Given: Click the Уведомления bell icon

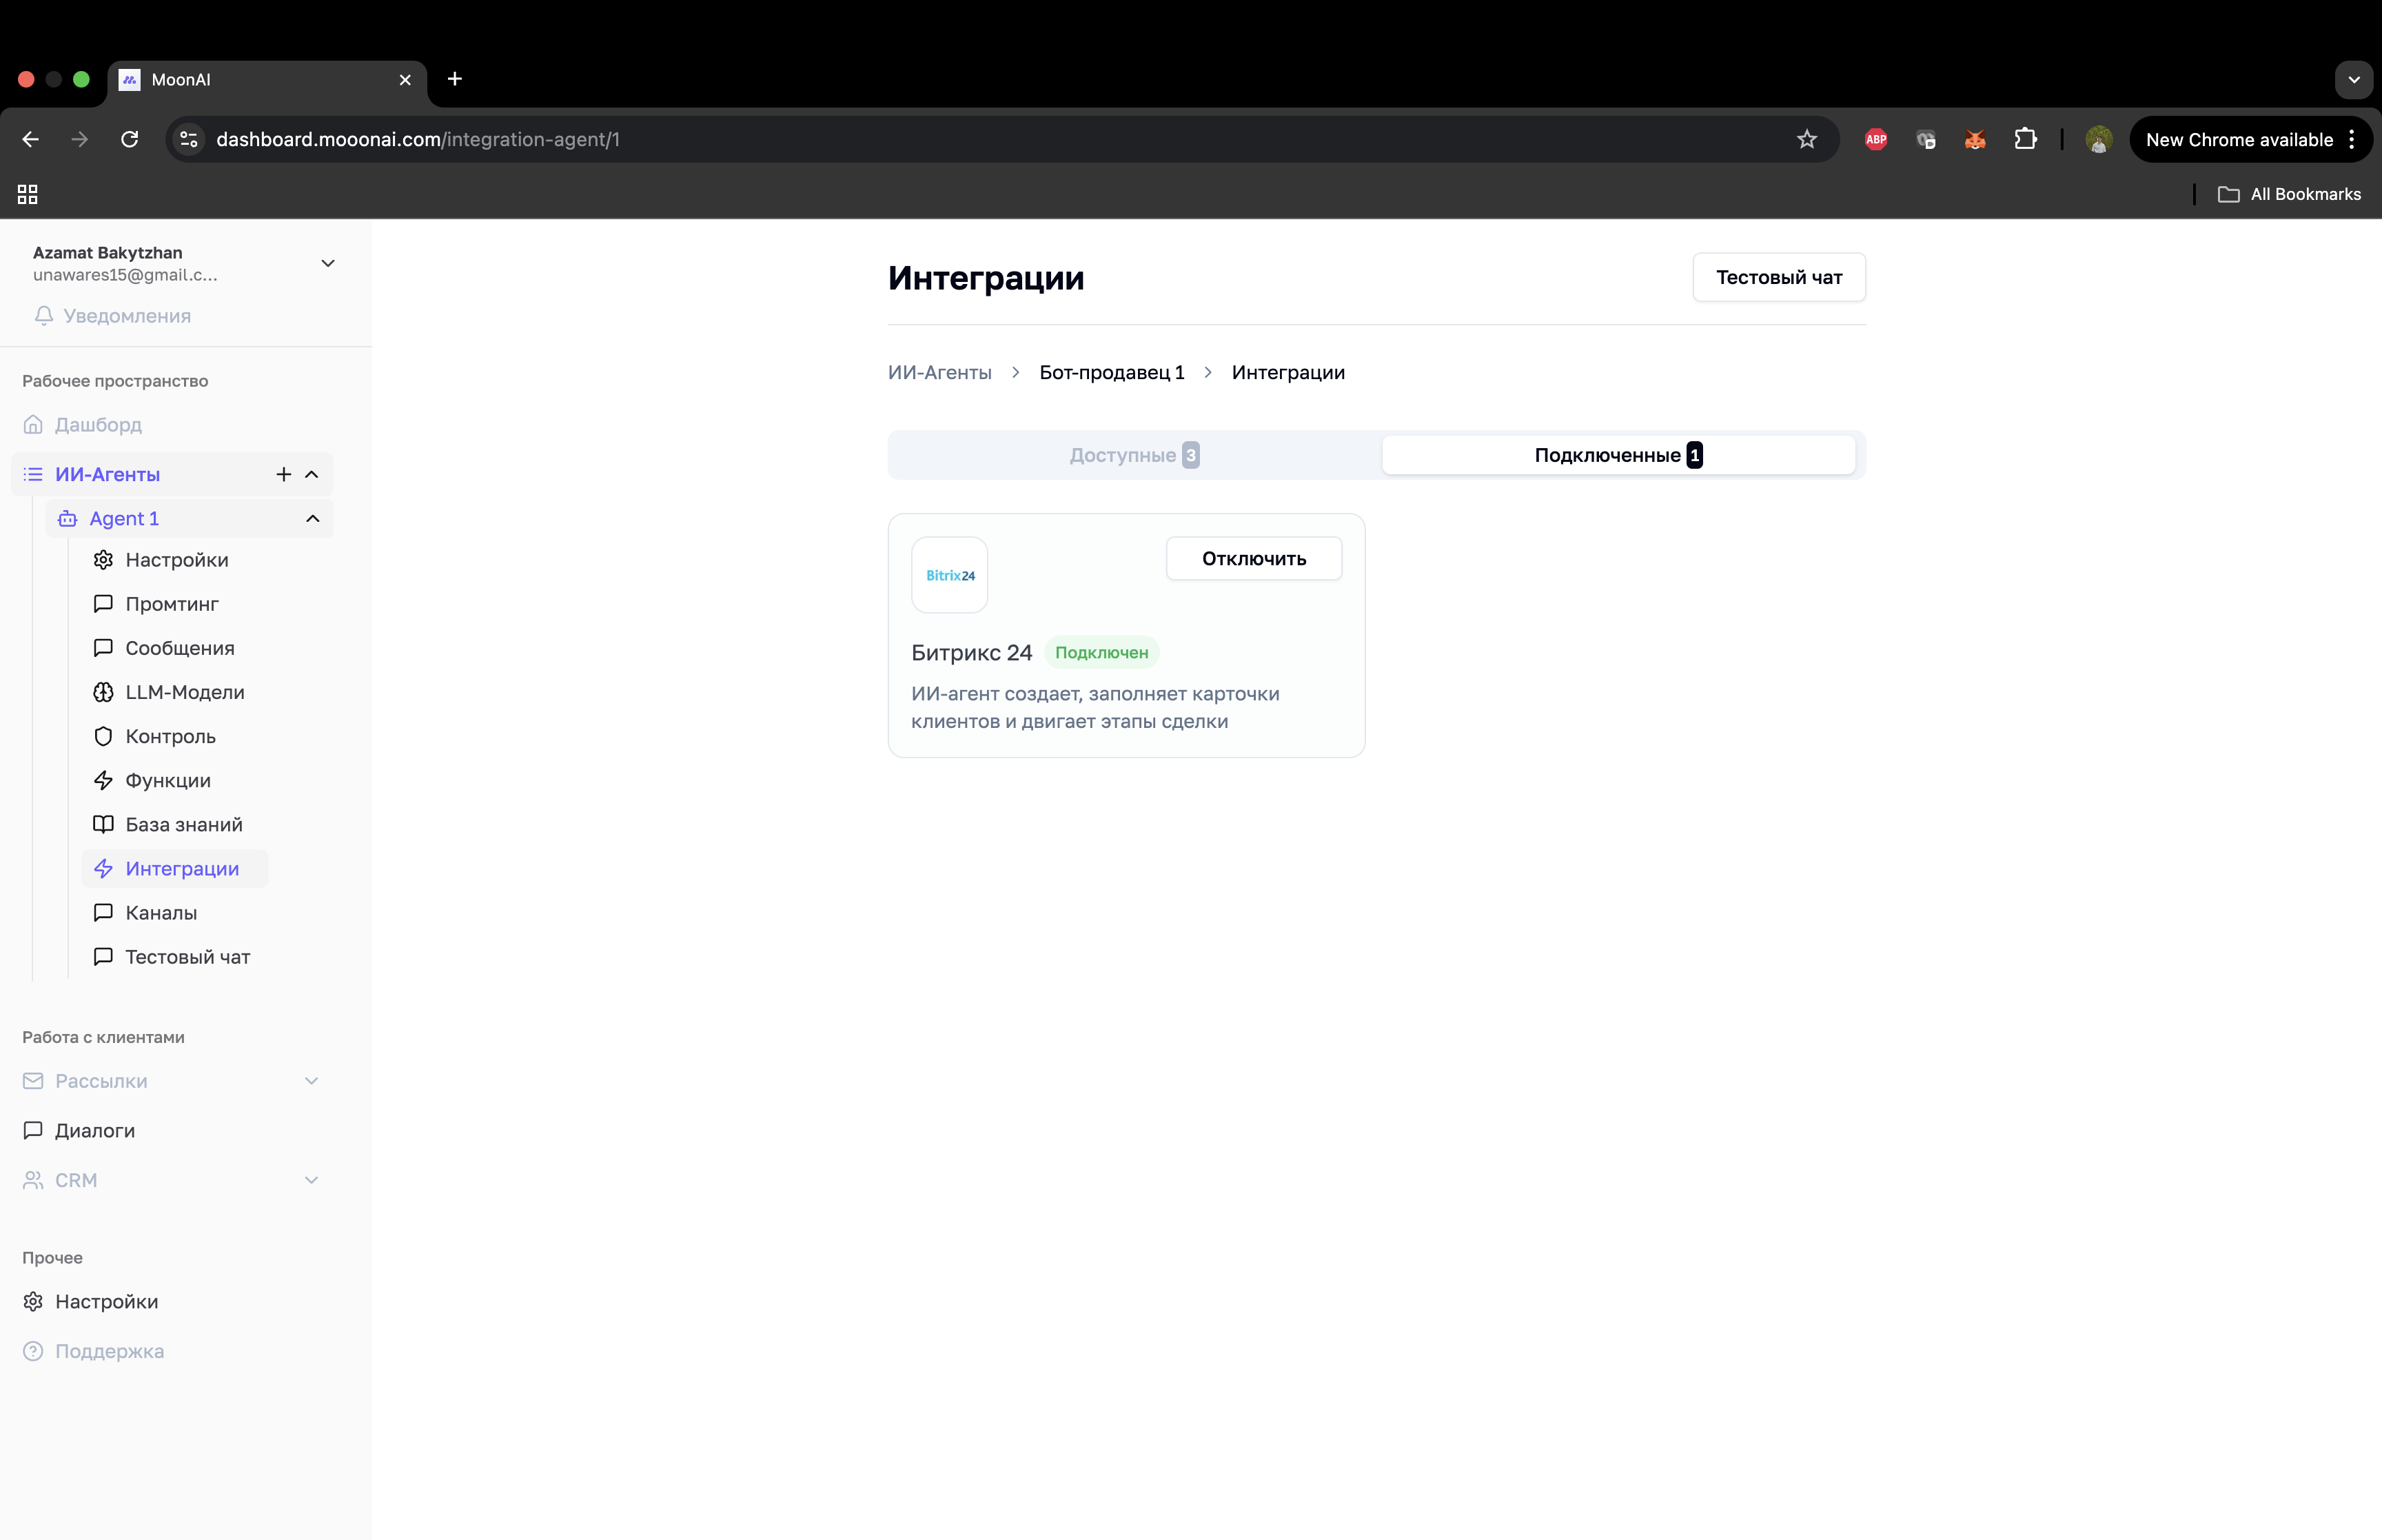Looking at the screenshot, I should (44, 316).
